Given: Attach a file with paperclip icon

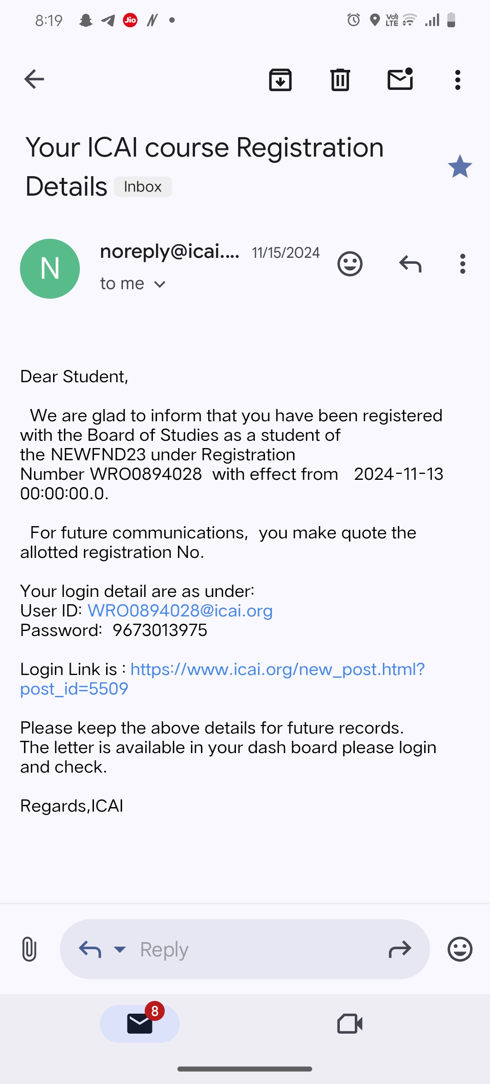Looking at the screenshot, I should (29, 949).
